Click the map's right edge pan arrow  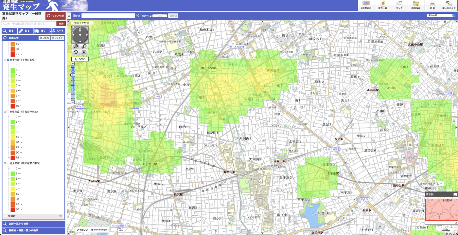click(x=456, y=127)
